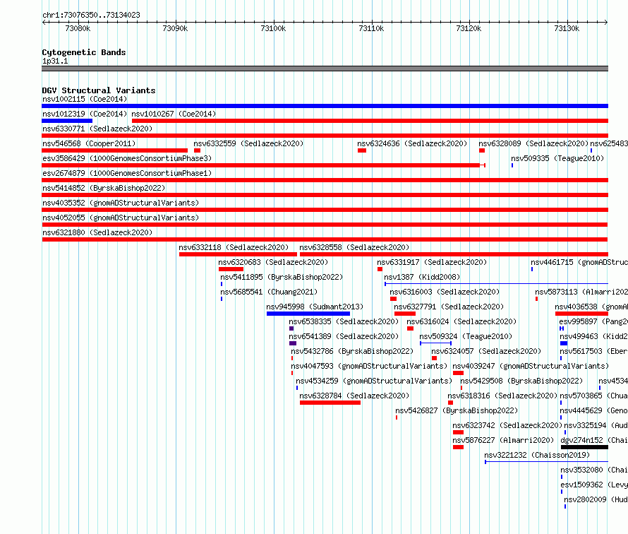Select nsv6328784 (Sedlazeck2020) label
This screenshot has width=628, height=534.
354,396
